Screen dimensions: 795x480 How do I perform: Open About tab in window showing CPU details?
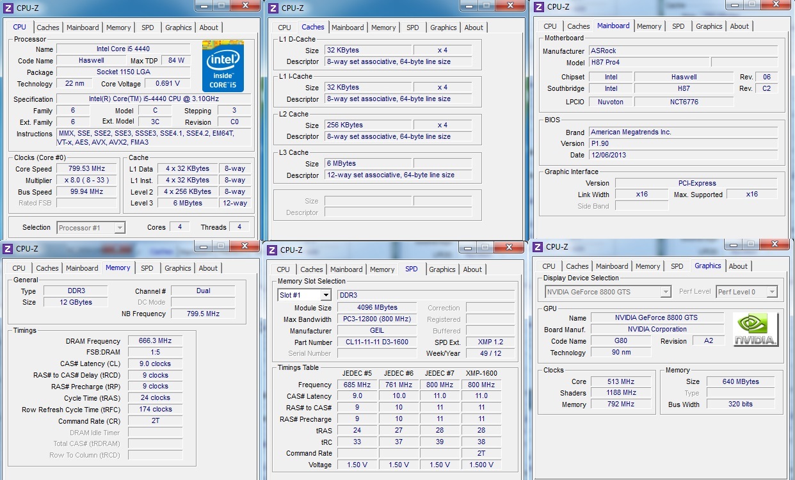(x=209, y=28)
